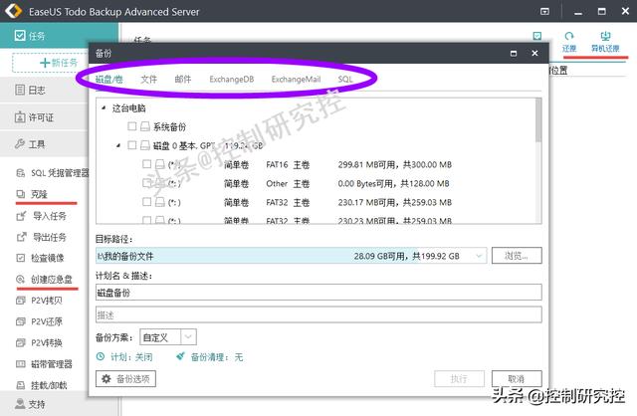The height and width of the screenshot is (416, 637).
Task: Click the checkmark icon left of 还原
Action: [537, 36]
